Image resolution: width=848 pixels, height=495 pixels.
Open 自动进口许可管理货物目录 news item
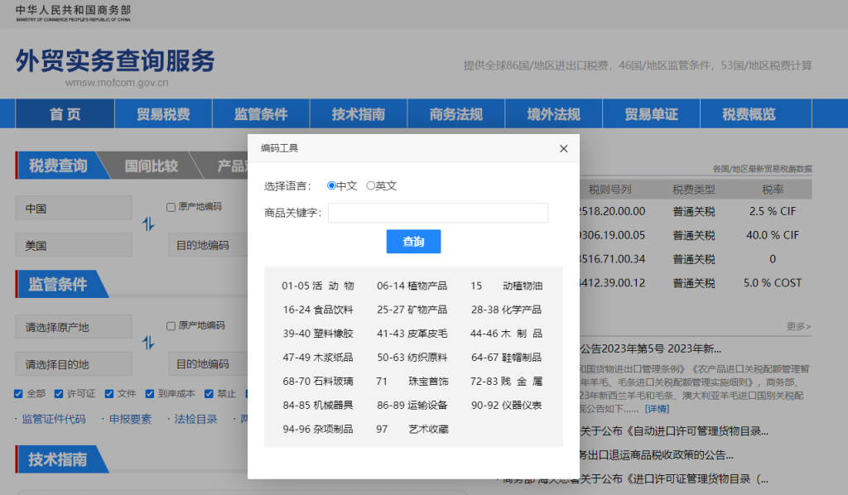(x=674, y=431)
